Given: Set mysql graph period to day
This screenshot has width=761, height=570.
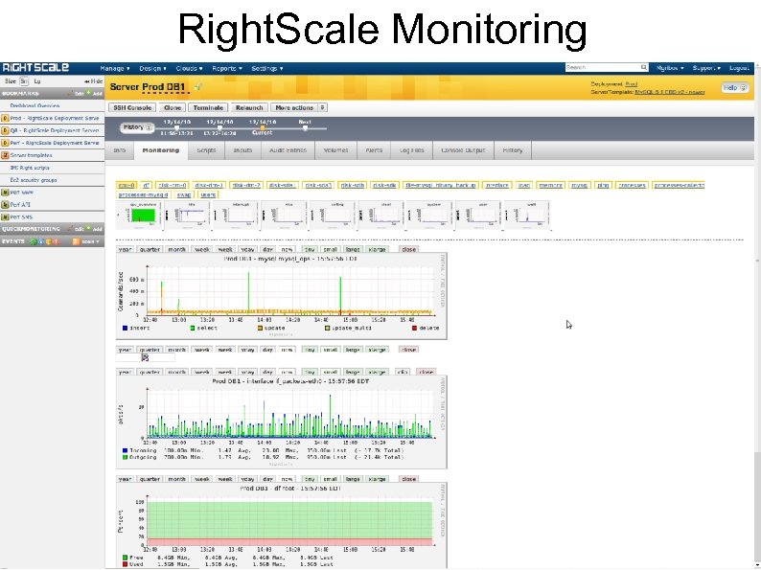Looking at the screenshot, I should click(x=267, y=249).
